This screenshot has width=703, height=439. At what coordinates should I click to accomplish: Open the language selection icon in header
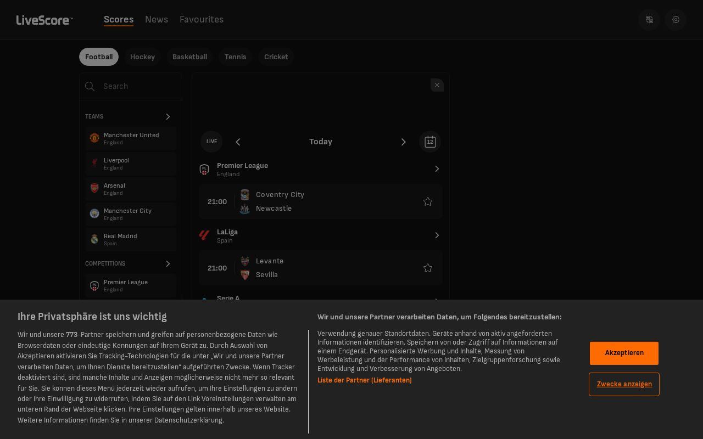649,20
